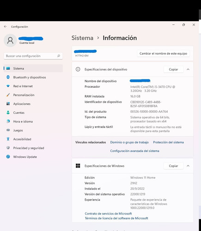
Task: Select the device identifier CBD9012E value
Action: (146, 104)
